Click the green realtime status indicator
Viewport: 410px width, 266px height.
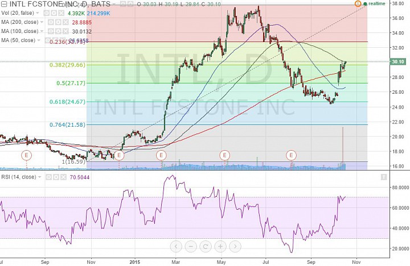click(x=374, y=3)
